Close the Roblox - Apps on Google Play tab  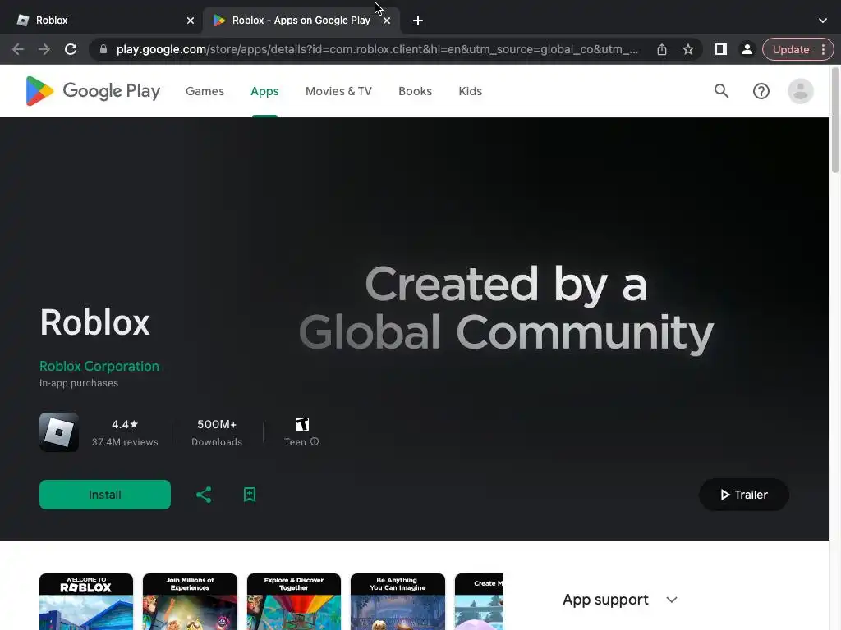click(387, 21)
